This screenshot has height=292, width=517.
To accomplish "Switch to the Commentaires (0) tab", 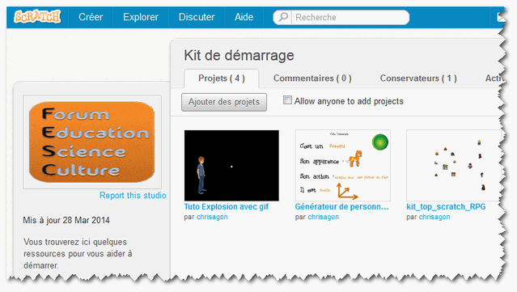I will 312,78.
